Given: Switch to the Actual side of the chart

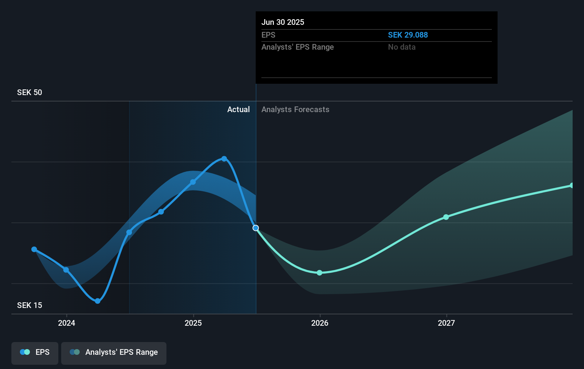Looking at the screenshot, I should [x=238, y=110].
